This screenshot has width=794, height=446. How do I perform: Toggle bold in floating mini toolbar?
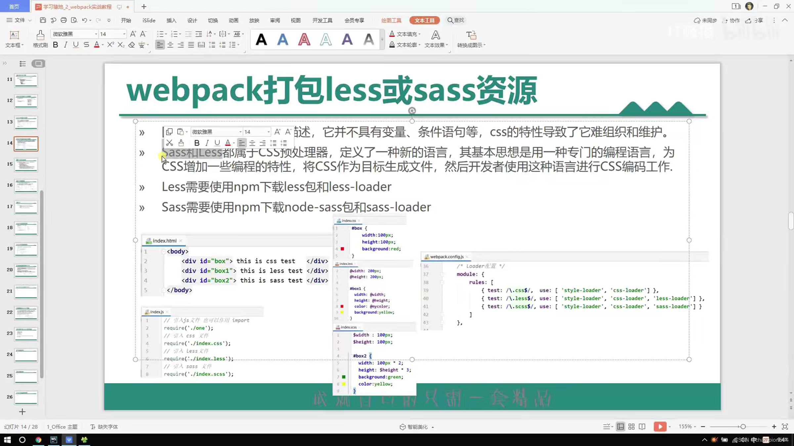click(197, 143)
